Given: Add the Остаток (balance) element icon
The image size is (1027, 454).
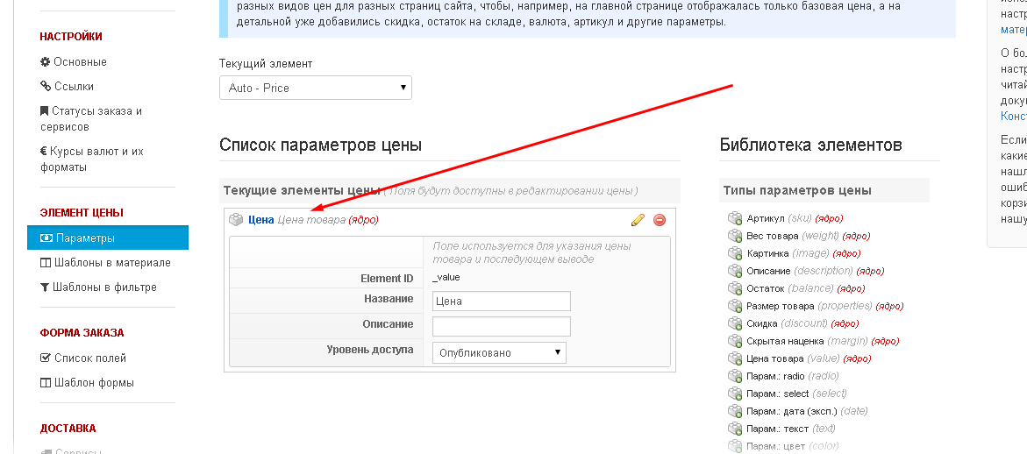Looking at the screenshot, I should (735, 288).
